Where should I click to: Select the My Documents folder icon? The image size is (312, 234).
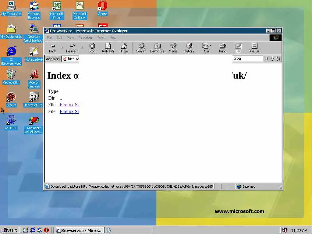pos(11,31)
